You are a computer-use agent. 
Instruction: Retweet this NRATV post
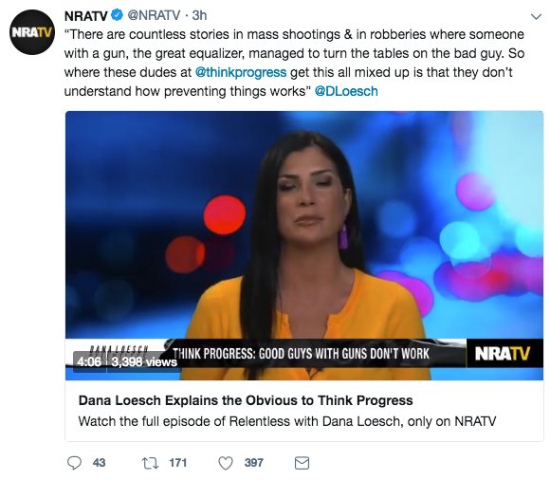point(150,463)
